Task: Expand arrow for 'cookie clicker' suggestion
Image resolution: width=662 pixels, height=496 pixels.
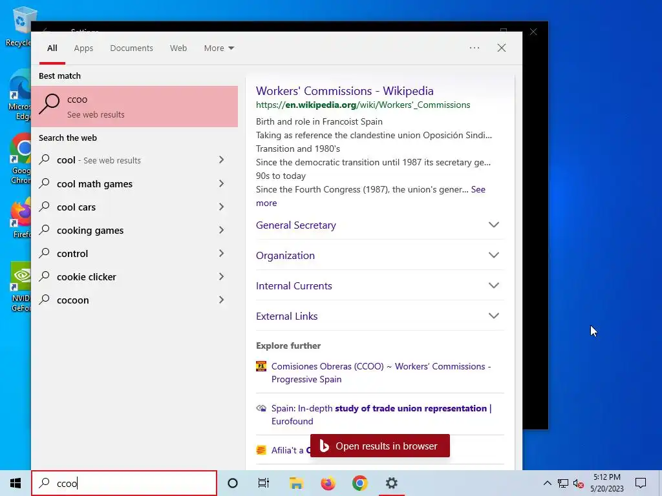Action: [221, 276]
